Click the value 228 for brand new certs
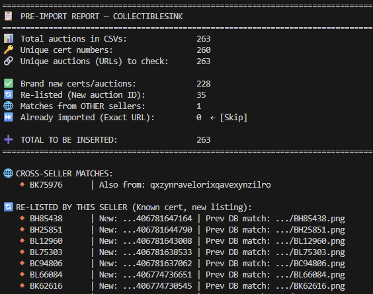This screenshot has width=373, height=294. point(204,84)
